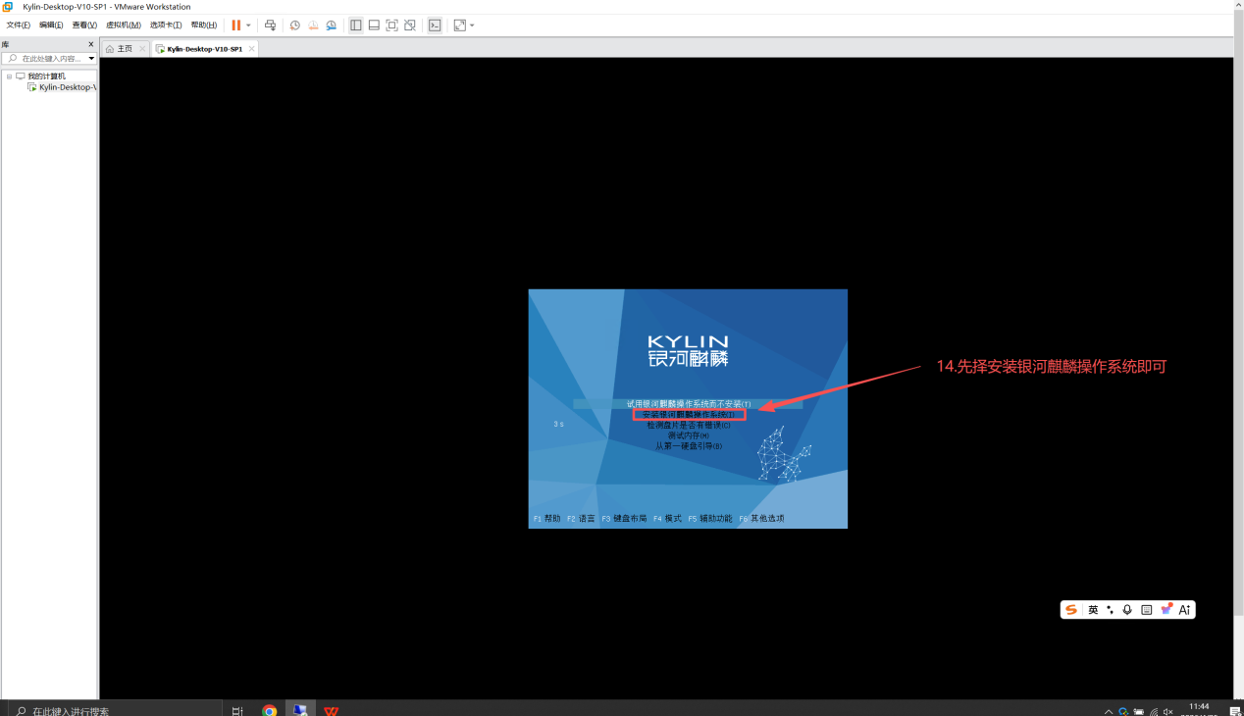Toggle the library sidebar view icon
This screenshot has height=716, width=1244.
(x=356, y=26)
